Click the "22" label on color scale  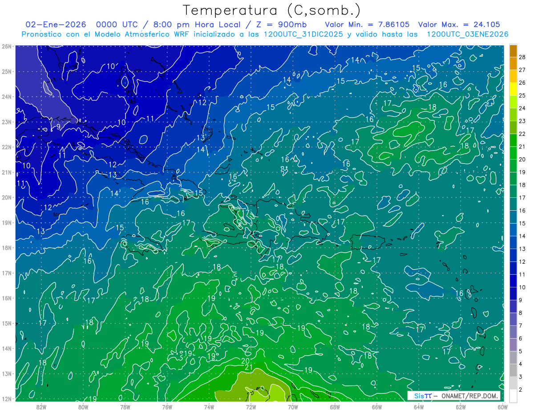tap(522, 134)
